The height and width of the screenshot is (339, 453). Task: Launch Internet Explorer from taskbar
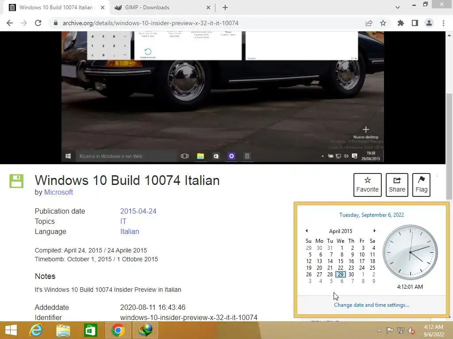point(36,330)
